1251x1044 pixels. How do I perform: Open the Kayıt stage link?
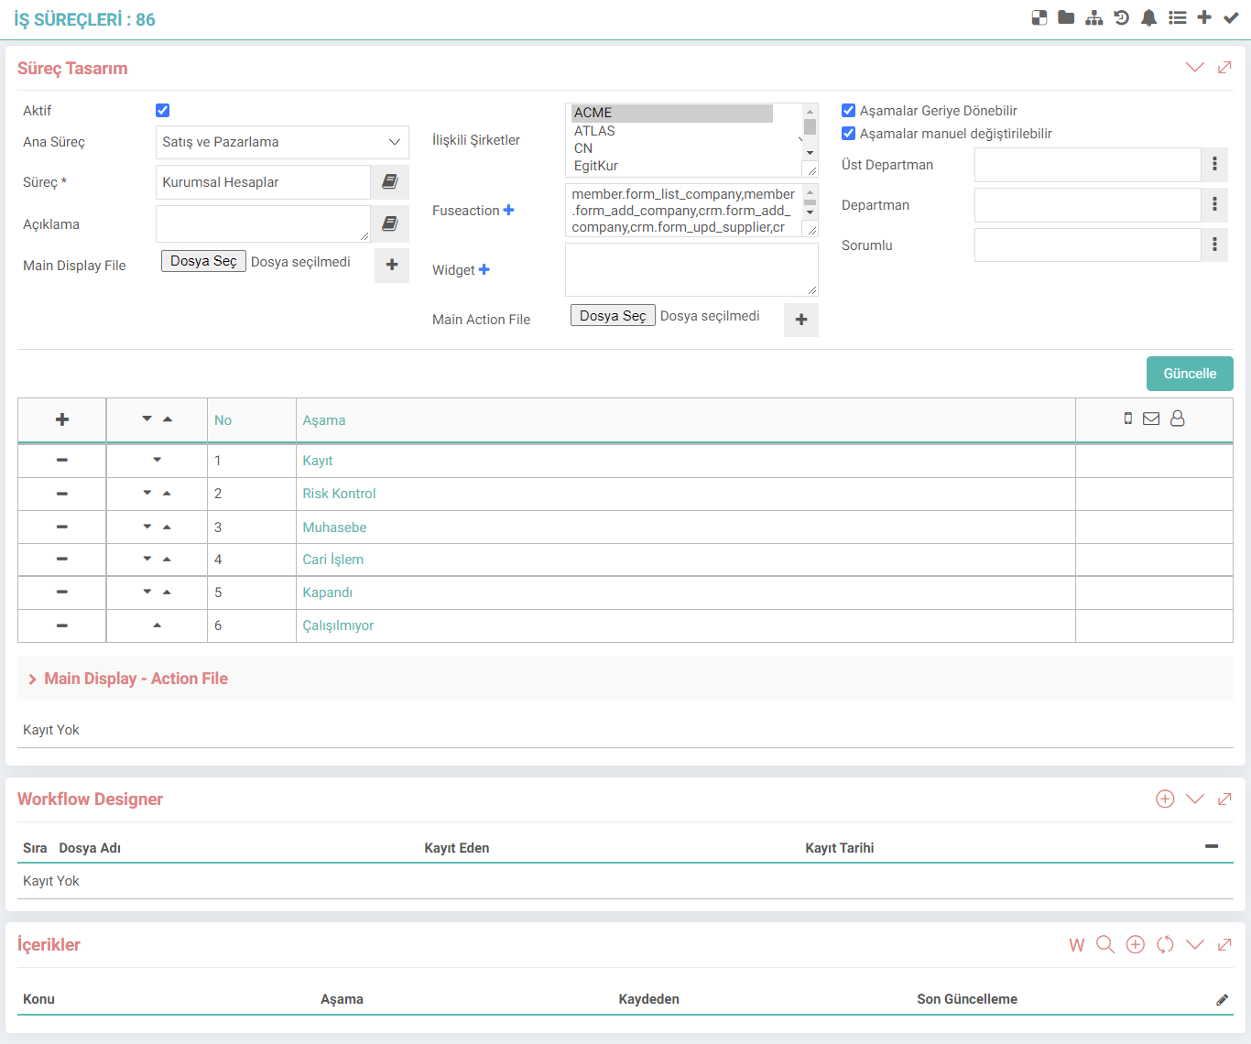click(x=318, y=461)
